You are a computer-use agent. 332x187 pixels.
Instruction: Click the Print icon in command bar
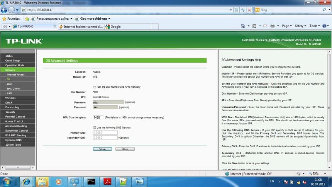(x=272, y=26)
